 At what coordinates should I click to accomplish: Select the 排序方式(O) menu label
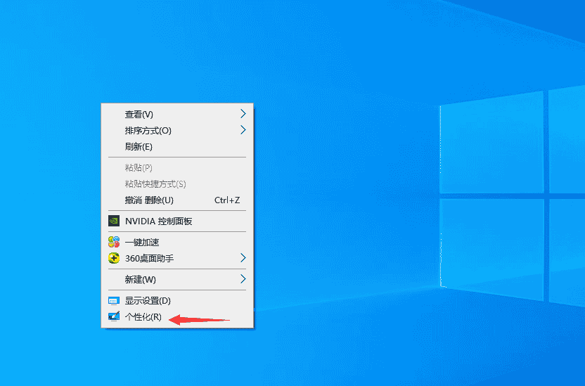click(148, 130)
